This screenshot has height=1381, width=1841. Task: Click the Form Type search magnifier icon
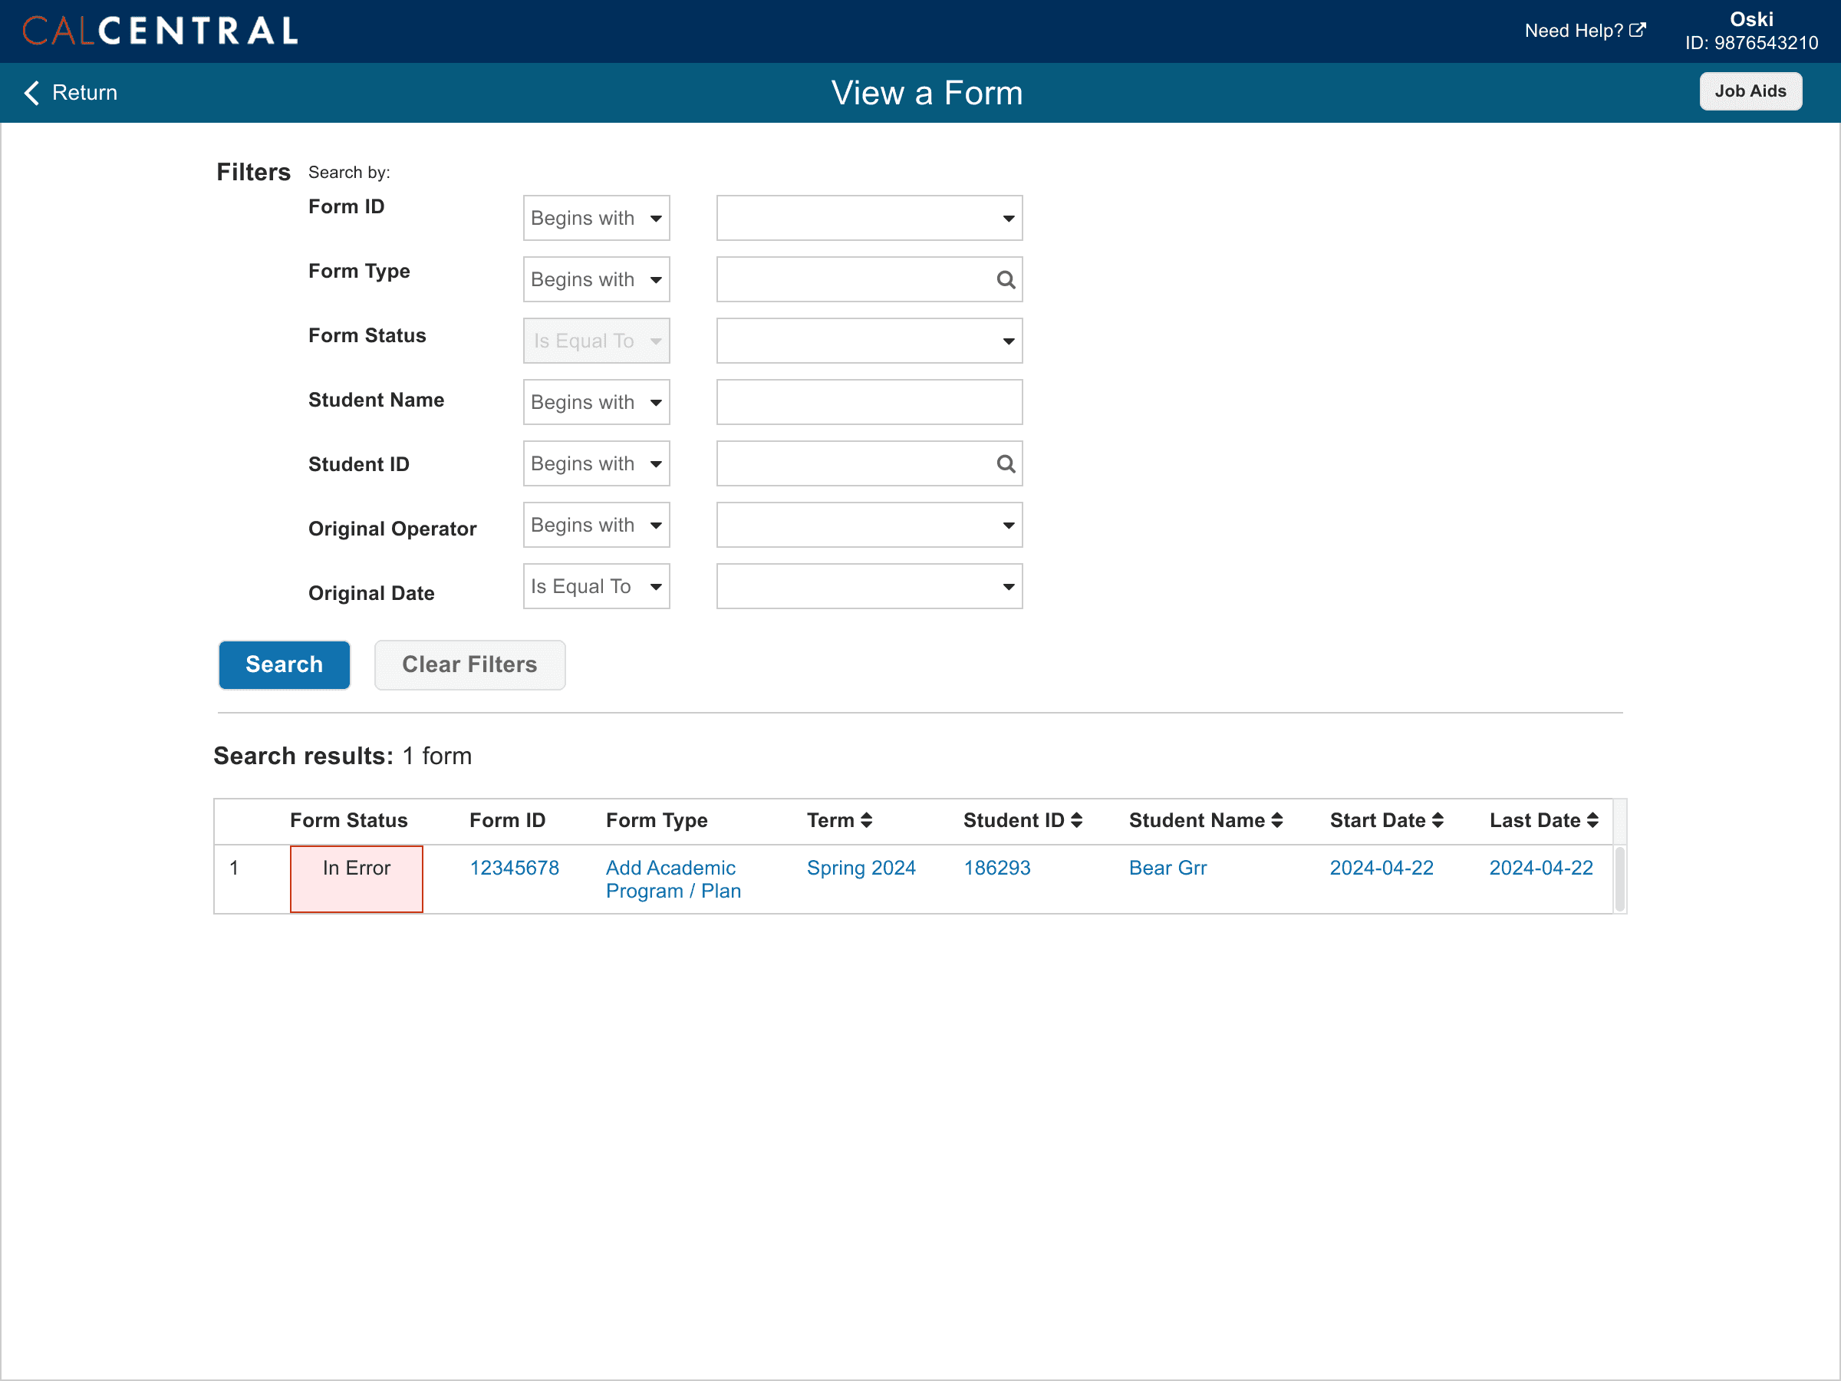[1006, 280]
